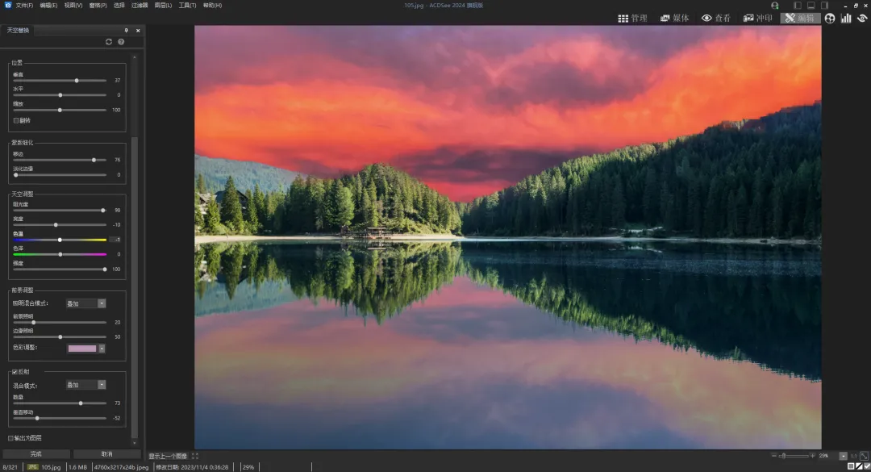The width and height of the screenshot is (871, 472).
Task: Open the 过滤器 menu
Action: (140, 6)
